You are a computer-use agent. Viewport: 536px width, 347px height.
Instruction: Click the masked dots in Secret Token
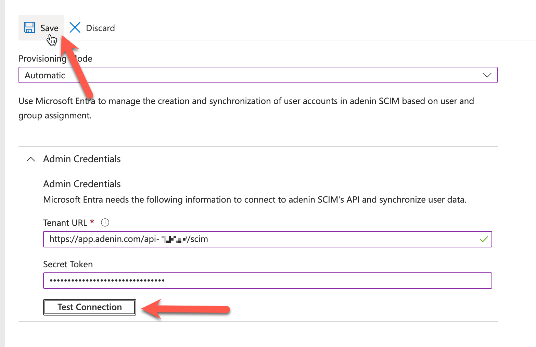coord(107,281)
